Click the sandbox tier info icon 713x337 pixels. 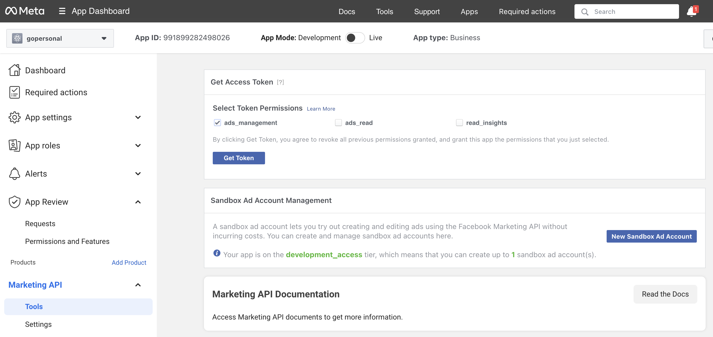(217, 253)
